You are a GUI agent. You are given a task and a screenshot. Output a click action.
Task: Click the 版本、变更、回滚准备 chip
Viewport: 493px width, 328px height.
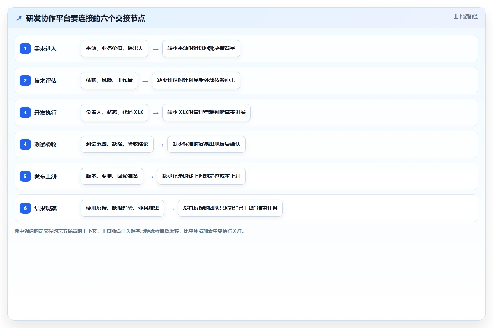point(112,176)
